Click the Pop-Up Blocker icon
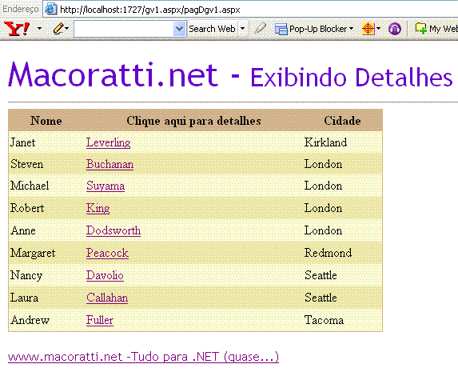This screenshot has width=458, height=372. pos(281,29)
